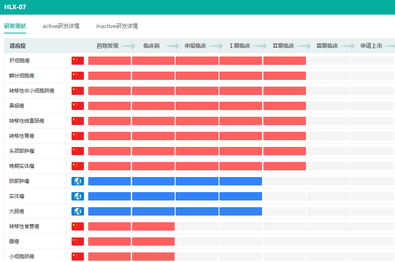Click the blue I期临床 bar for 肺部肿瘤

tap(240, 181)
